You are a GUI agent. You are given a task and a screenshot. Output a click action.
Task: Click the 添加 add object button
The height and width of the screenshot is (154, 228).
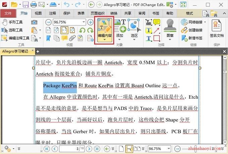(x=119, y=29)
